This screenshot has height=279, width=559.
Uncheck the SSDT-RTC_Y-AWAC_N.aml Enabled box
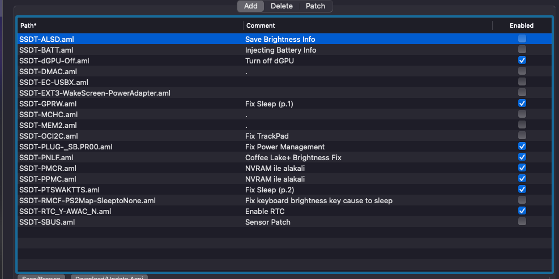tap(522, 211)
